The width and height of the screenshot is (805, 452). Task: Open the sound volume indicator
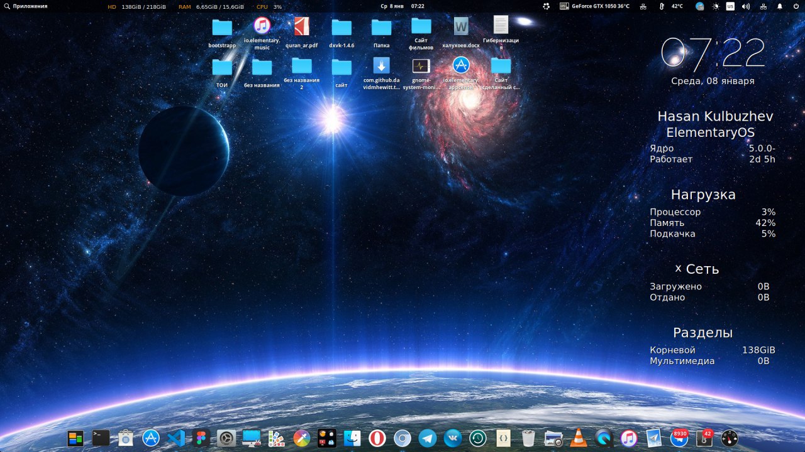pos(746,6)
